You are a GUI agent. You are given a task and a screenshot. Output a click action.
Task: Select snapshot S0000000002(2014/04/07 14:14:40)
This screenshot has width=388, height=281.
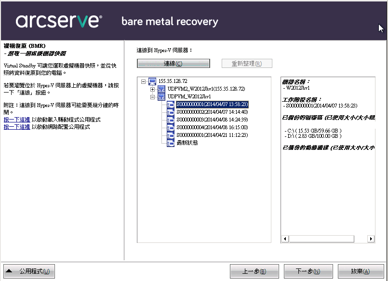212,112
